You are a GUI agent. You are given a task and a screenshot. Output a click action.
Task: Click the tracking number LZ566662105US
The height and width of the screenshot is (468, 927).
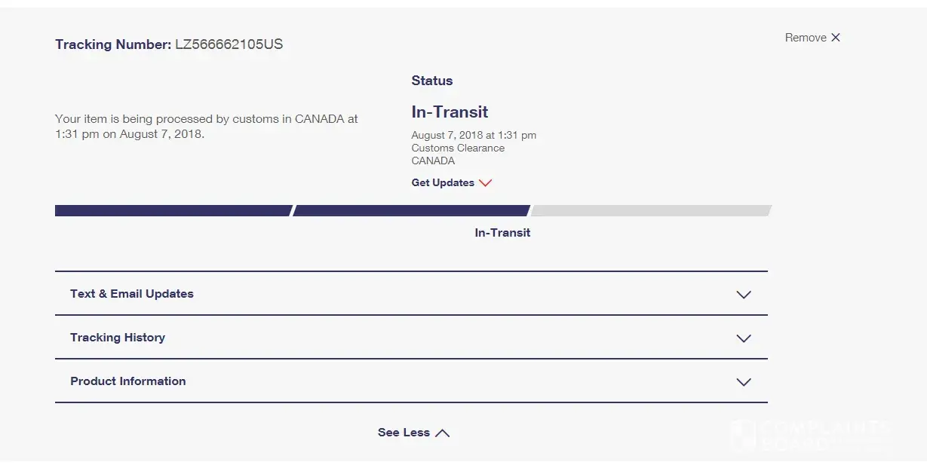pos(229,44)
